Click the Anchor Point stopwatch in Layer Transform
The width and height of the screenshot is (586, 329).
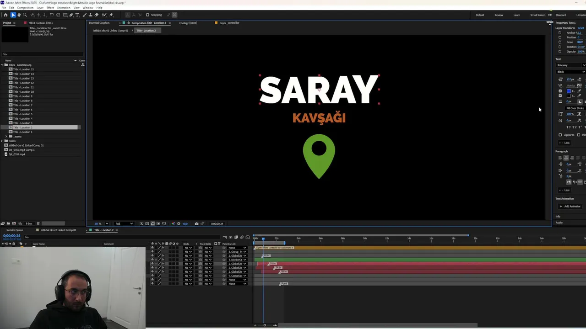coord(560,33)
